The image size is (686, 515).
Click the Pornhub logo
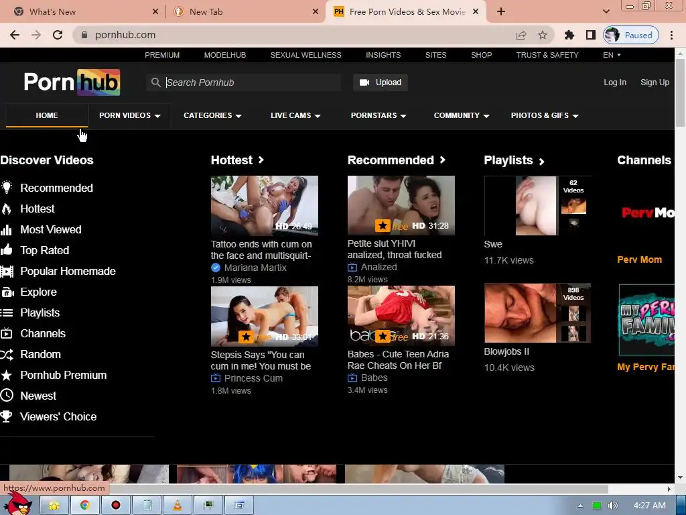pos(72,82)
